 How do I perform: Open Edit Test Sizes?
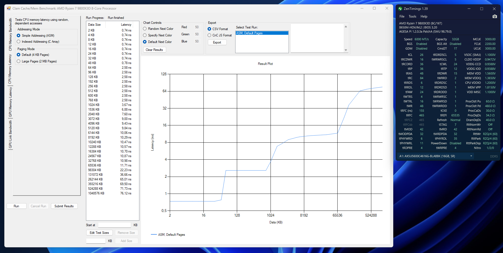point(99,233)
